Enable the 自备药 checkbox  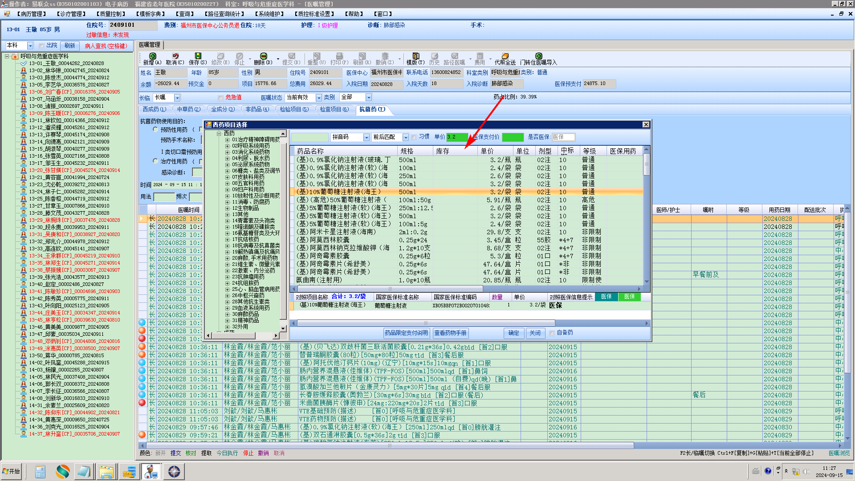[x=552, y=333]
